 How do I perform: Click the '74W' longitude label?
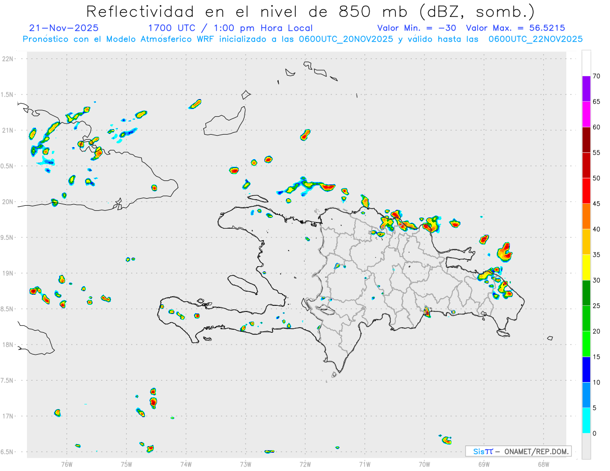point(186,464)
